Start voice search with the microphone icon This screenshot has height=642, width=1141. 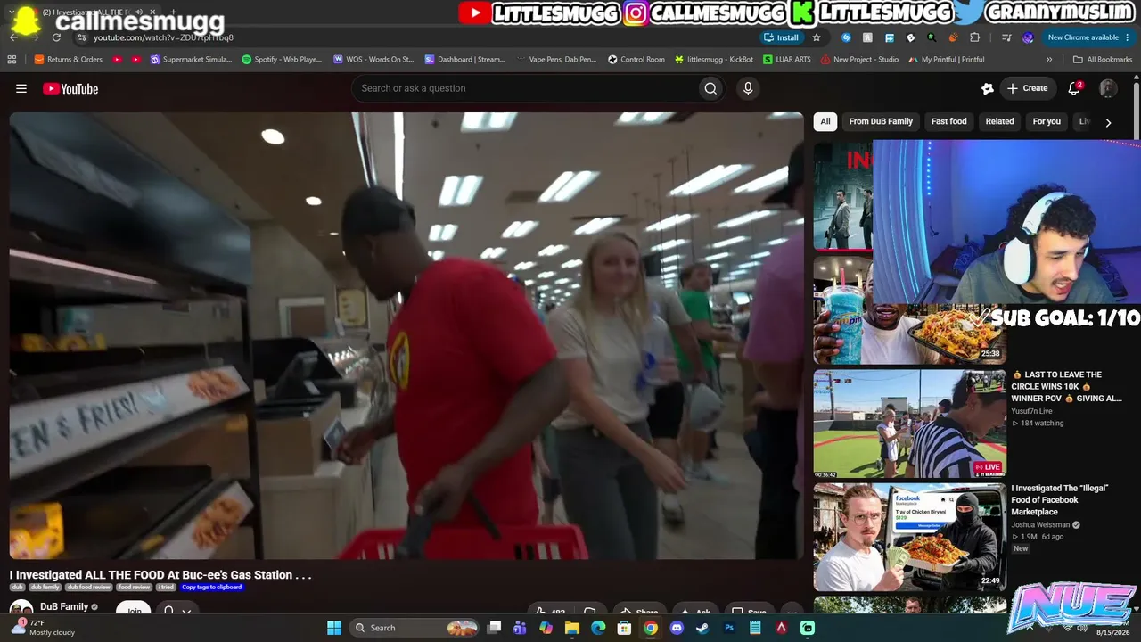click(x=748, y=88)
